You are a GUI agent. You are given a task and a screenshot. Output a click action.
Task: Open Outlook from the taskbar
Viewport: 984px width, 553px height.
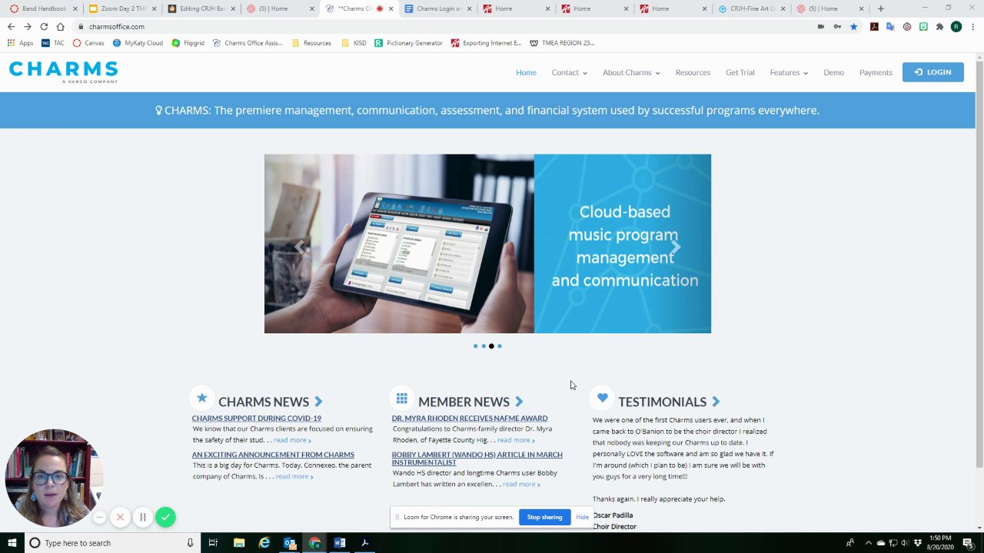[x=290, y=543]
